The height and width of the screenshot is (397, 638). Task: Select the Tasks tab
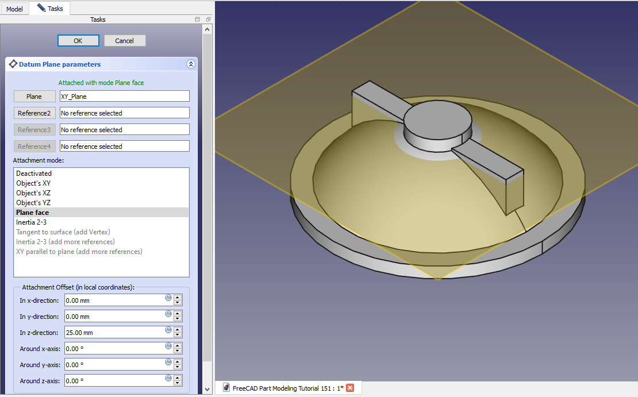(x=51, y=9)
